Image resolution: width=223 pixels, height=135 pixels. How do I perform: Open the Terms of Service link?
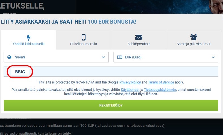(161, 82)
